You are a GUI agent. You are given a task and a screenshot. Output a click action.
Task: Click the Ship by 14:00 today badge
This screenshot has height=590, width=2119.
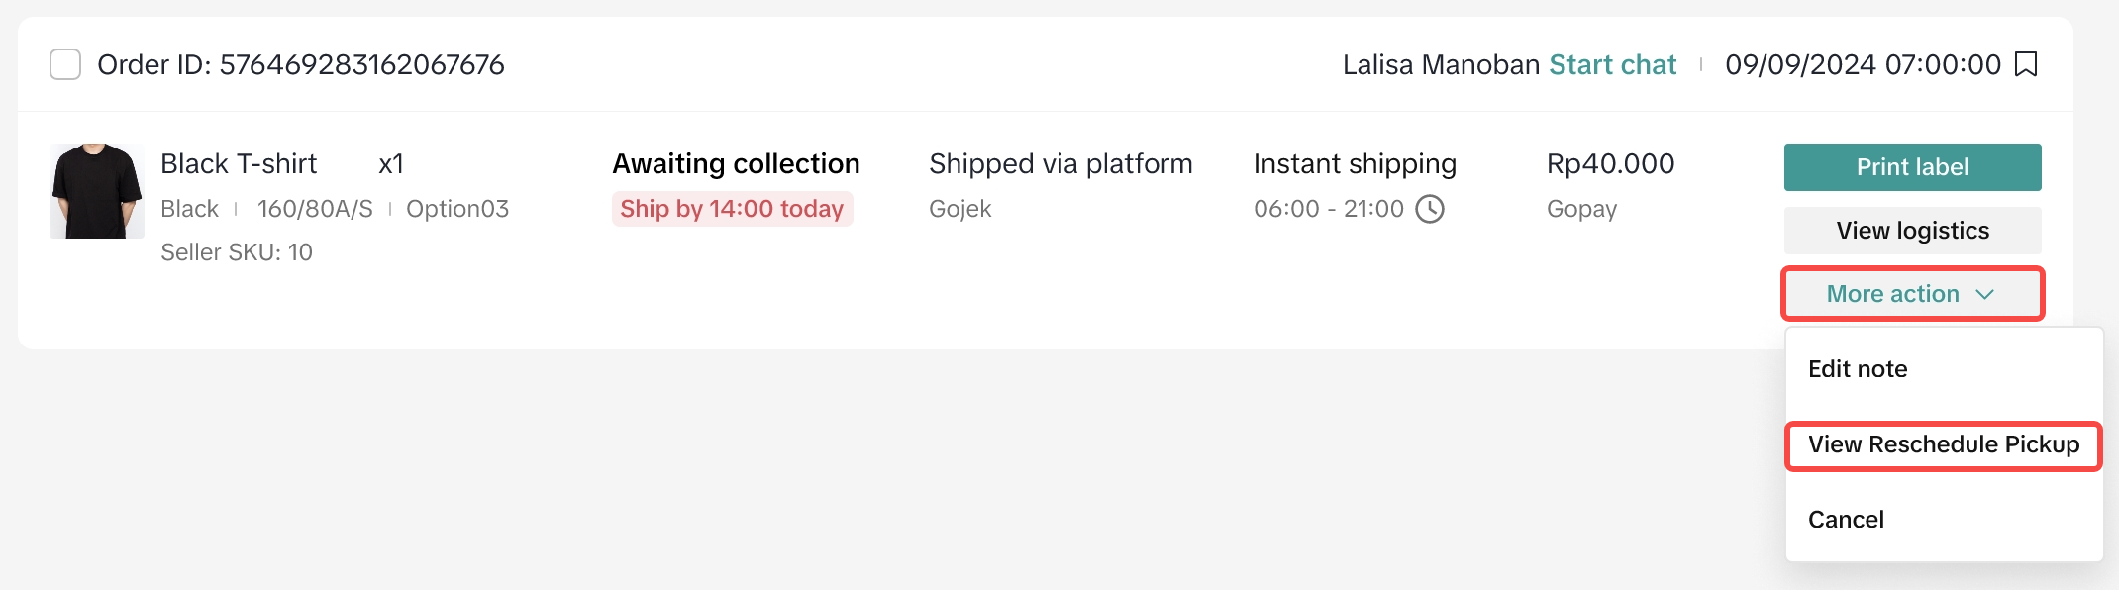732,209
